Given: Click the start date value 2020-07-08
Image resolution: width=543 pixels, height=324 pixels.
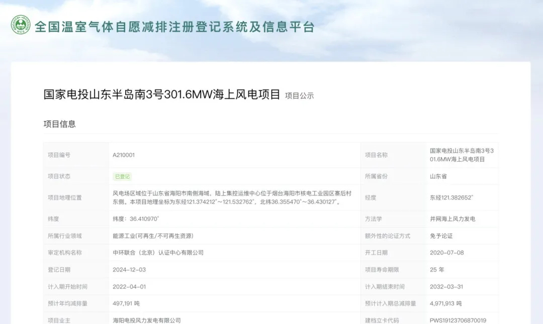Looking at the screenshot, I should click(x=447, y=253).
